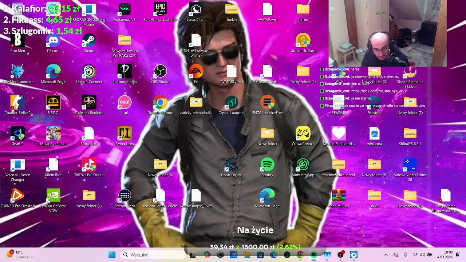Select the AvatarSample_C.vrm file
Image resolution: width=466 pixels, height=262 pixels.
click(196, 198)
